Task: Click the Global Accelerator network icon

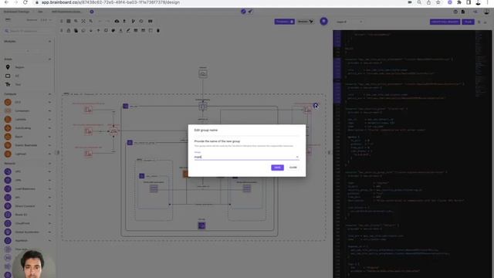Action: (8, 232)
